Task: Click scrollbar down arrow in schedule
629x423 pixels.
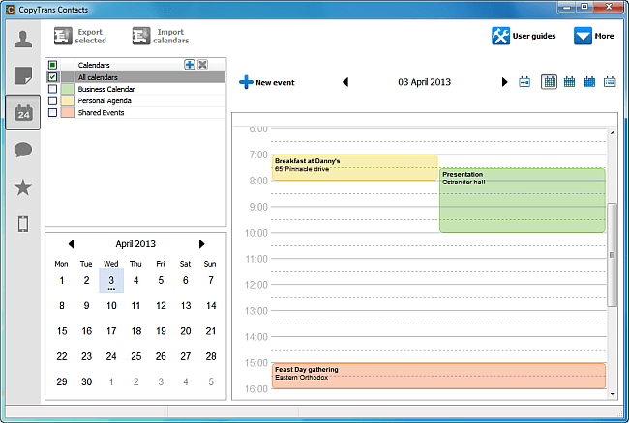Action: point(613,394)
